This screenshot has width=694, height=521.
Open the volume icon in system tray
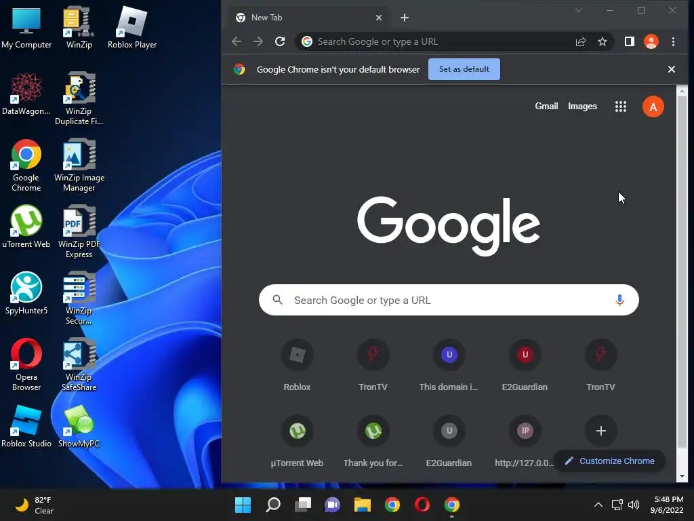(634, 505)
